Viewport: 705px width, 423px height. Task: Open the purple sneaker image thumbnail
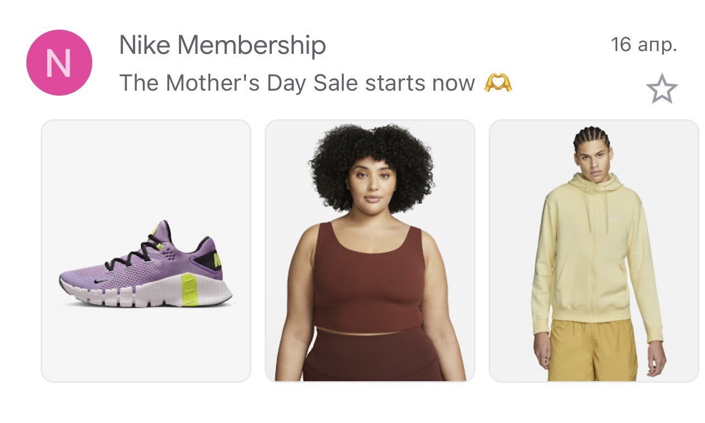pyautogui.click(x=146, y=251)
